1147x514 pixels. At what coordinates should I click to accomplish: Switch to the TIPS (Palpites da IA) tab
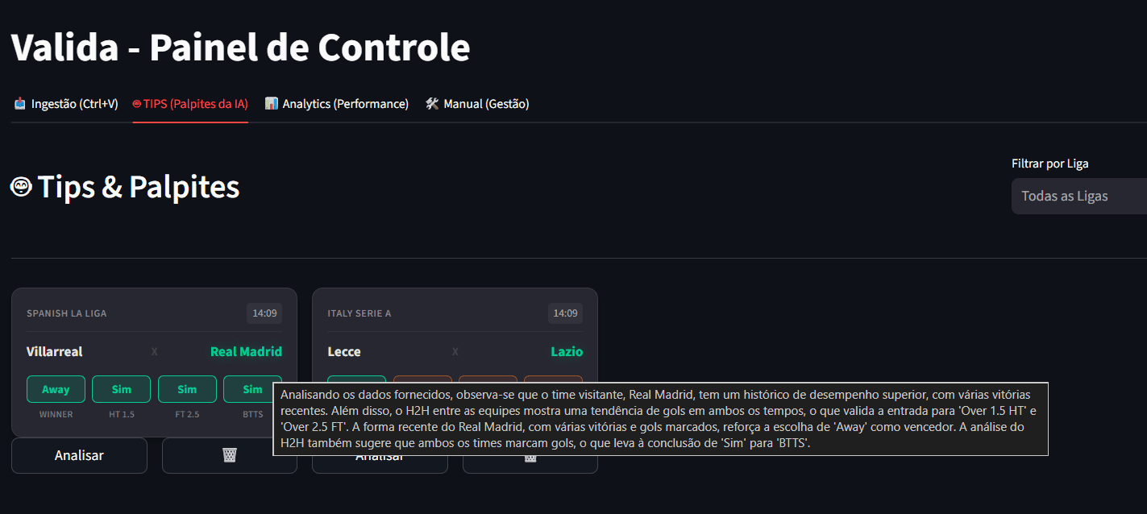coord(190,104)
